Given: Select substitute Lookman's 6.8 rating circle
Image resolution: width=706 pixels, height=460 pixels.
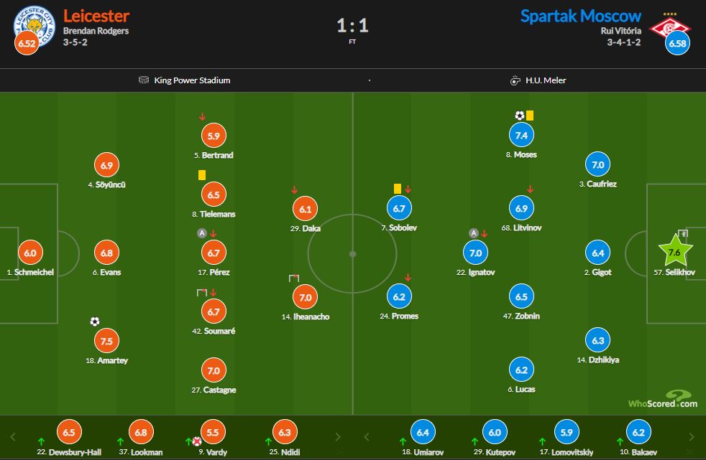Looking at the screenshot, I should [x=141, y=433].
